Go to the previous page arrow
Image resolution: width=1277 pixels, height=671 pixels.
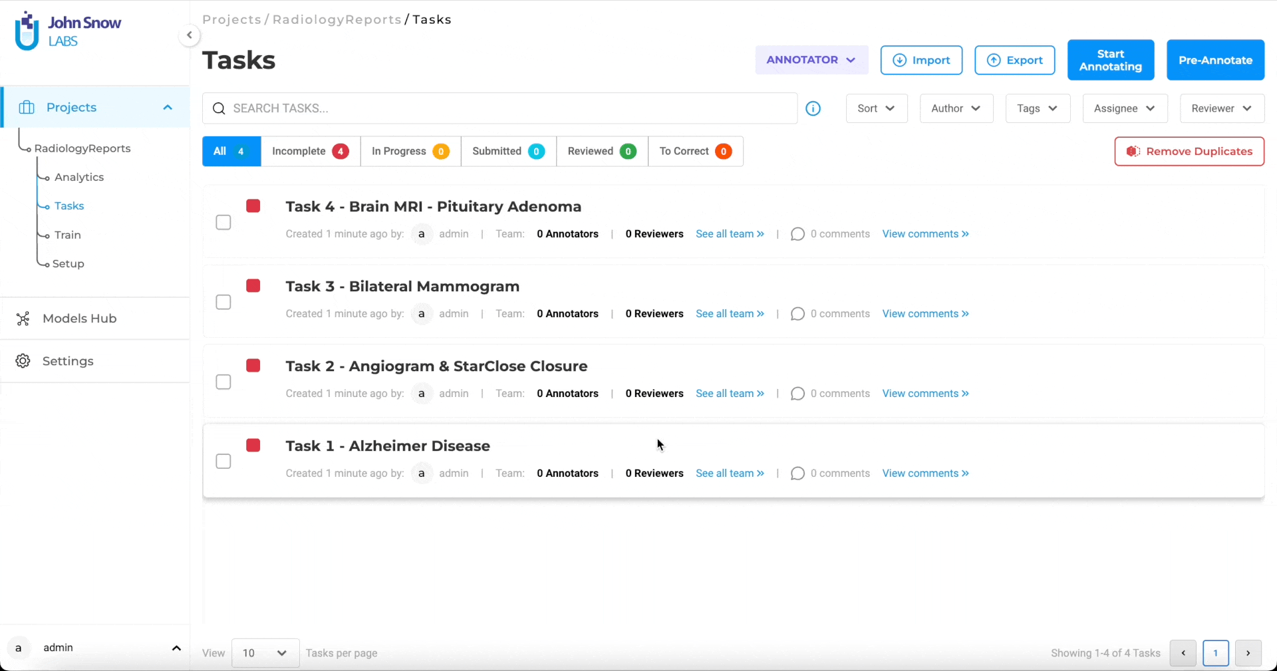1183,653
